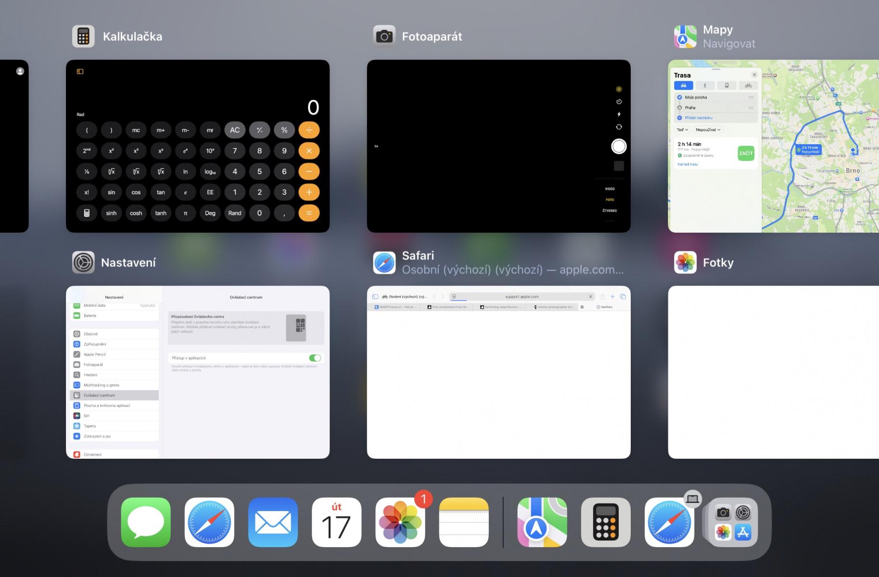This screenshot has width=879, height=577.
Task: Click the orange equals button in calculator
Action: 309,213
